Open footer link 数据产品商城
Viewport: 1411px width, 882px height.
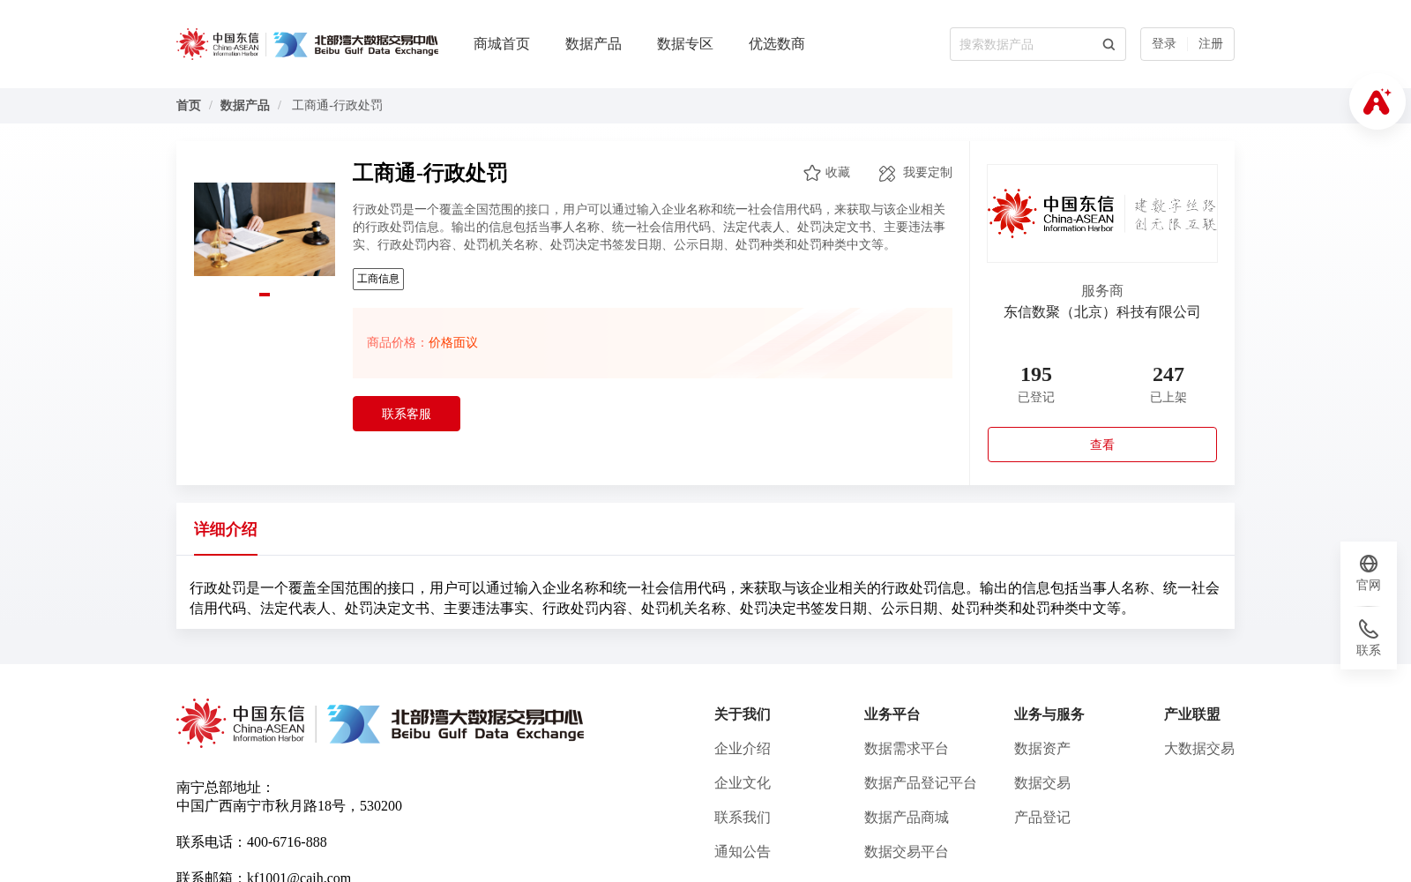pos(907,818)
